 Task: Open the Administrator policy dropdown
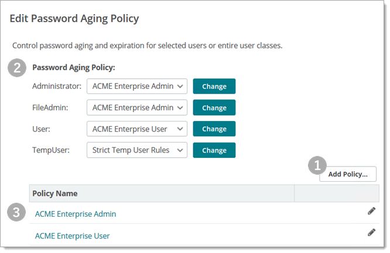[137, 86]
